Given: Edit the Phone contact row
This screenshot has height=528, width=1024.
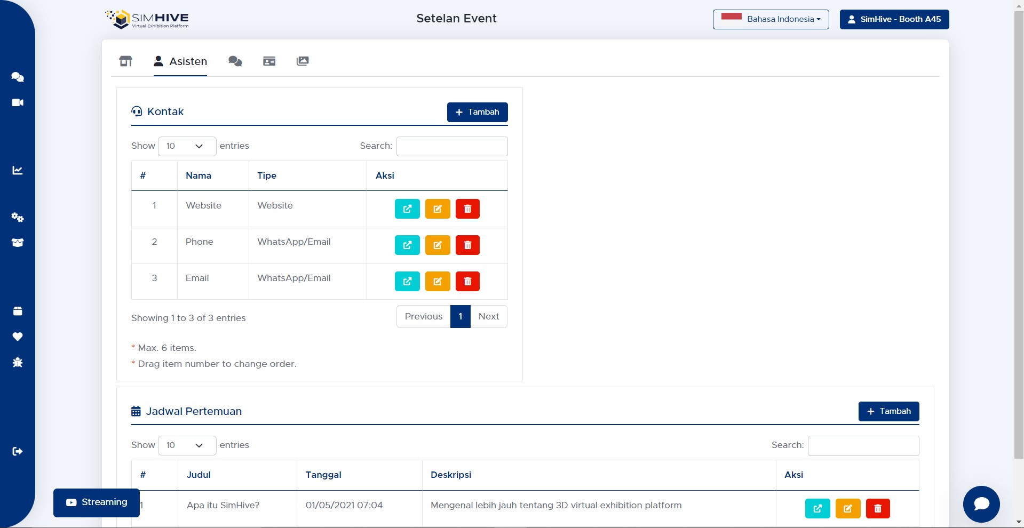Looking at the screenshot, I should [438, 245].
